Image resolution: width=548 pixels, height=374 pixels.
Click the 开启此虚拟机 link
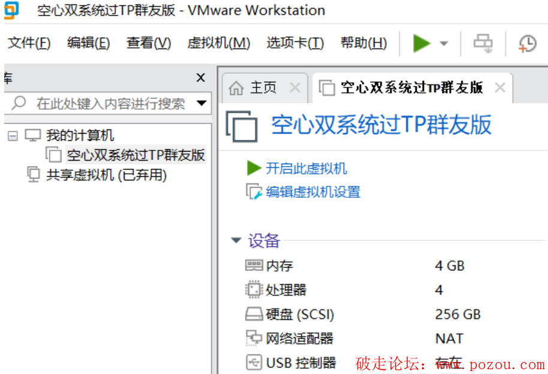tap(306, 168)
